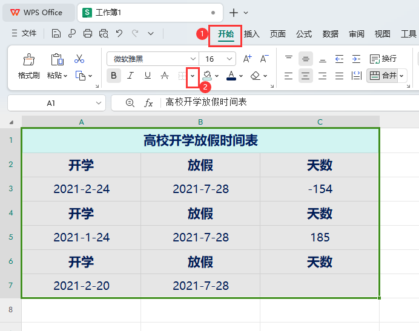Open the Name Box dropdown arrow

point(99,103)
